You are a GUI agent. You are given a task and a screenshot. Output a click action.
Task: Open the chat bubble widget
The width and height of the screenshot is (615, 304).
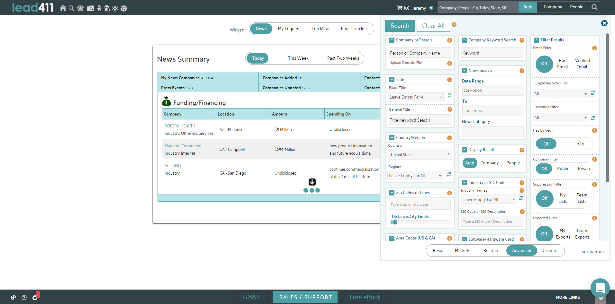pyautogui.click(x=600, y=288)
